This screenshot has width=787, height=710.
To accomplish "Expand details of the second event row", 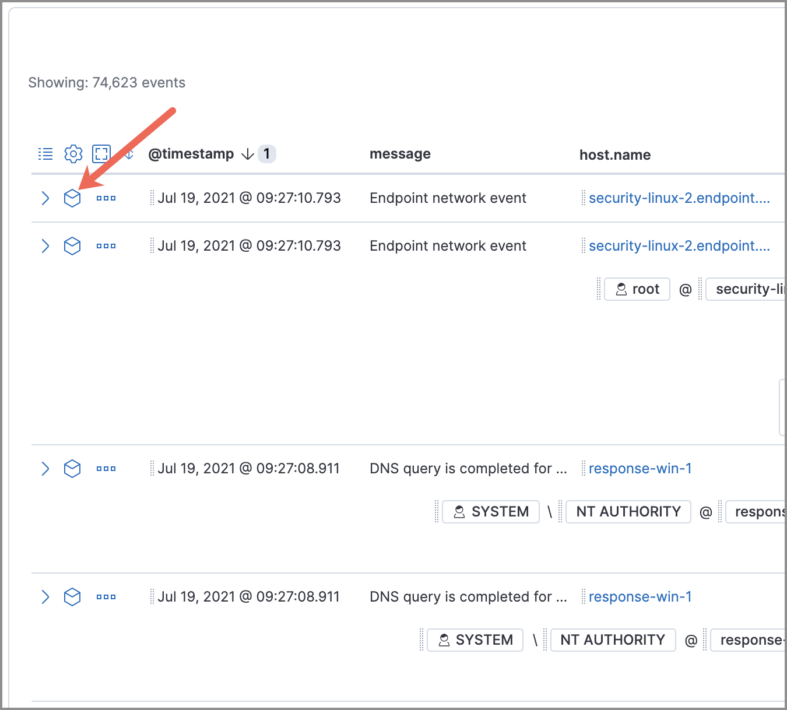I will (x=45, y=246).
